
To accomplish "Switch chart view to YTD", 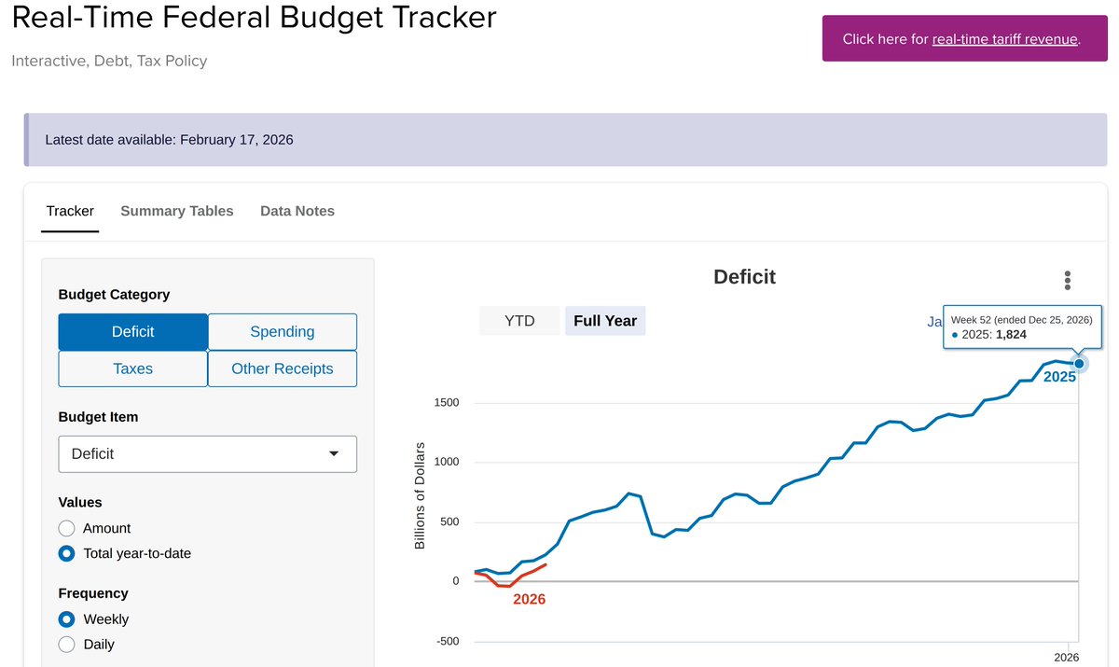I will click(x=519, y=321).
